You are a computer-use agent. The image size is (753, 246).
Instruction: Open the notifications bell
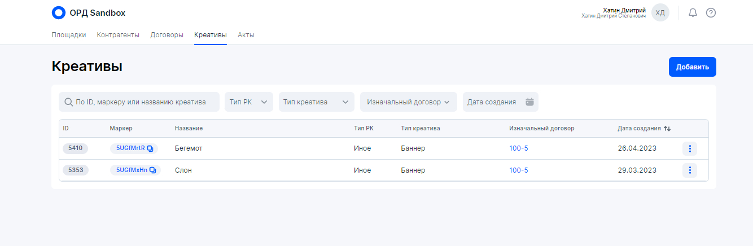693,12
